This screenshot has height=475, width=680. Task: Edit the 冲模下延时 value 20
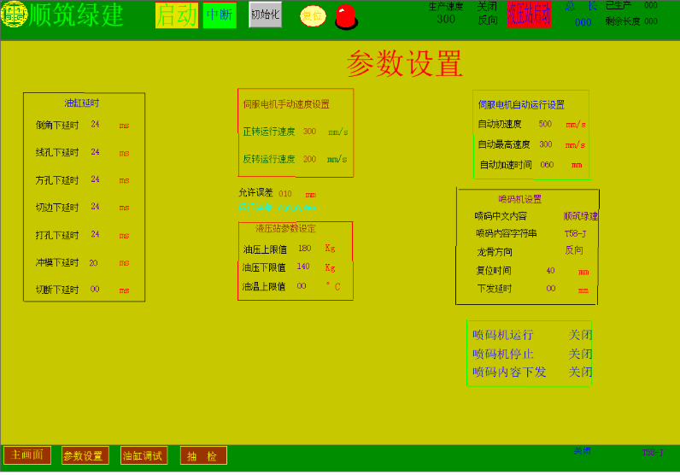point(93,263)
